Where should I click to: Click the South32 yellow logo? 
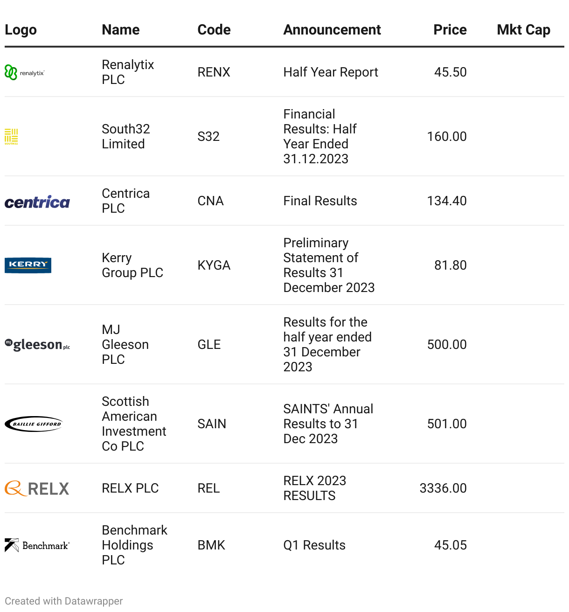point(11,137)
